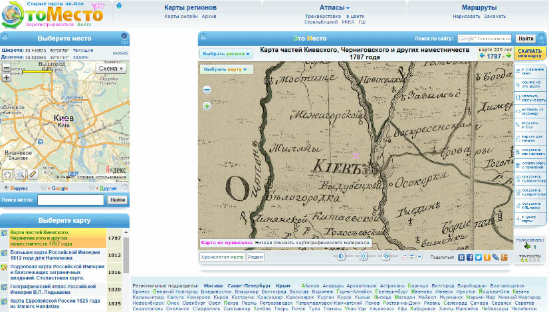The image size is (549, 312).
Task: Open Выбрать регион dropdown
Action: click(226, 54)
